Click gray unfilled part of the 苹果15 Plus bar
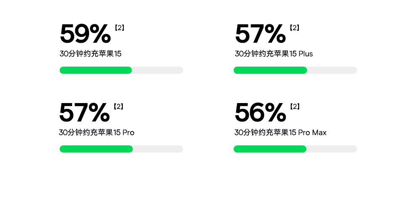The width and height of the screenshot is (416, 199). tap(332, 70)
